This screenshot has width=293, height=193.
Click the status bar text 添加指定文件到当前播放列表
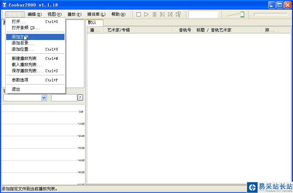coord(30,189)
